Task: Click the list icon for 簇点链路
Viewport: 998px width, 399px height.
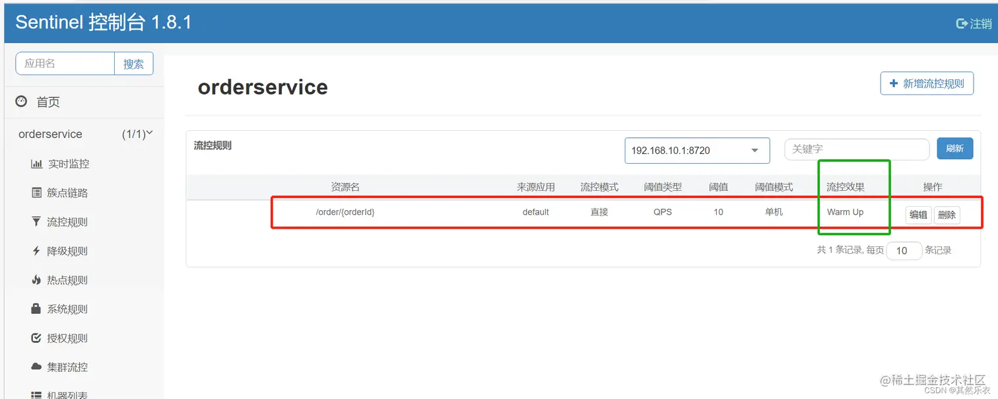Action: 36,193
